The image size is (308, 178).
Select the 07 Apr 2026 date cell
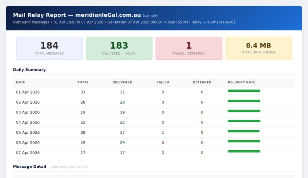[28, 153]
